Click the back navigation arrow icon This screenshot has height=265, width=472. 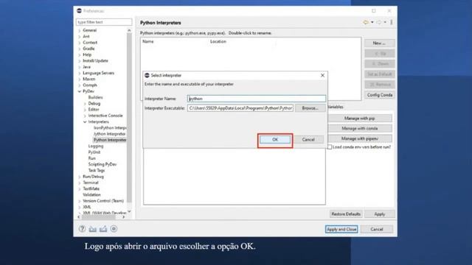pyautogui.click(x=366, y=22)
